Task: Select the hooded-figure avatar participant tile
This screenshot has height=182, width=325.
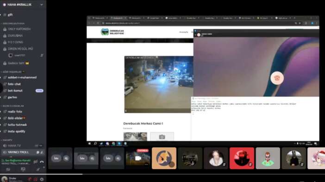Action: [x=294, y=158]
